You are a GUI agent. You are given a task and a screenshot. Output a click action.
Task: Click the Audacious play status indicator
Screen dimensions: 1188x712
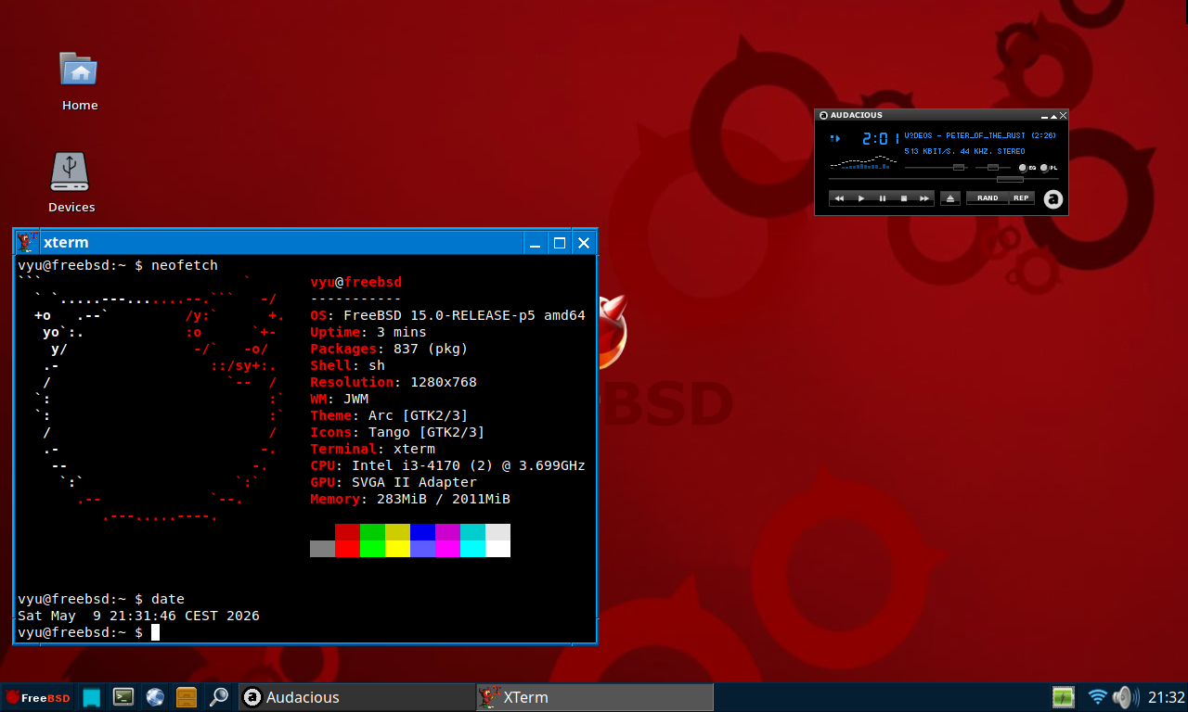click(835, 139)
